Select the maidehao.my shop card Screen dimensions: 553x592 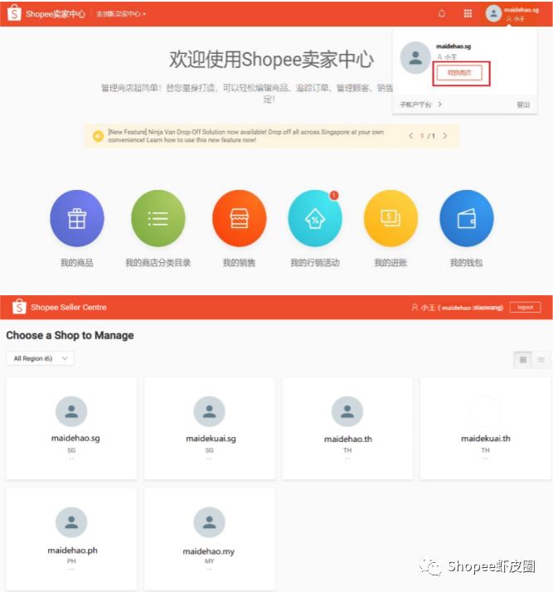tap(210, 540)
